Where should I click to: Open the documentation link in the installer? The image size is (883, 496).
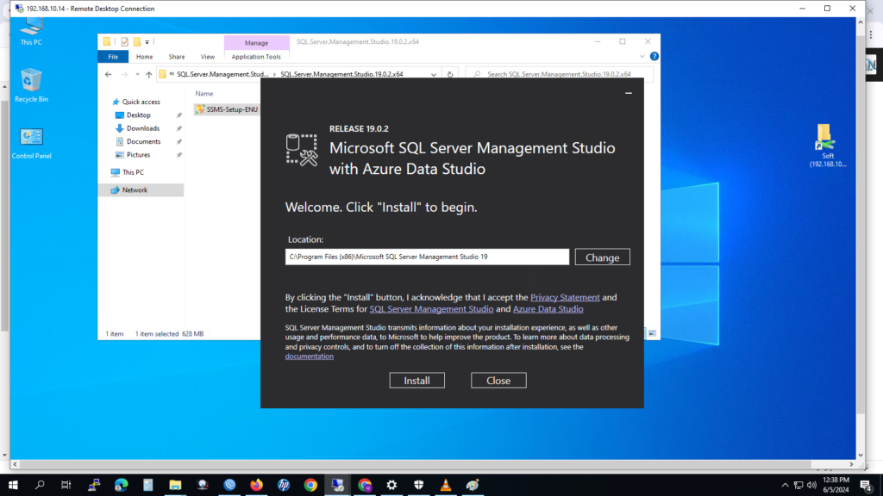point(310,356)
